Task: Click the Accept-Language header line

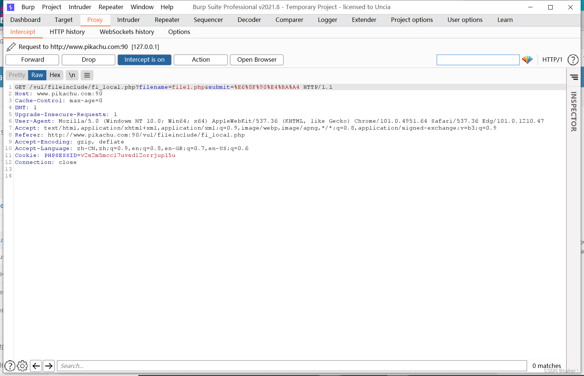Action: coord(132,149)
